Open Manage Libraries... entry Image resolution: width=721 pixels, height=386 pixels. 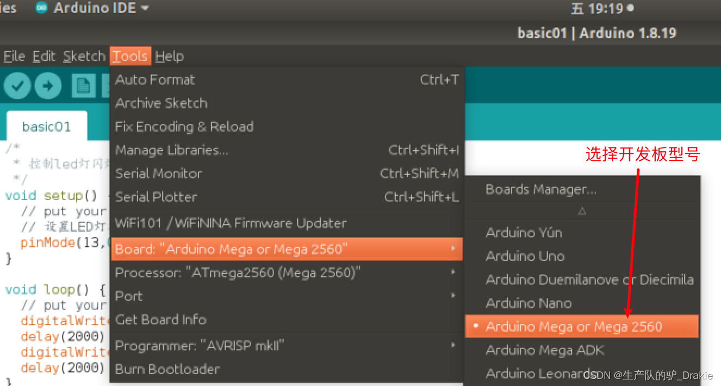[x=287, y=150]
